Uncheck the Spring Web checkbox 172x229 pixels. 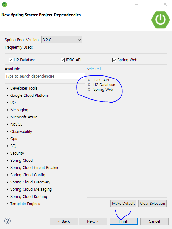[114, 60]
